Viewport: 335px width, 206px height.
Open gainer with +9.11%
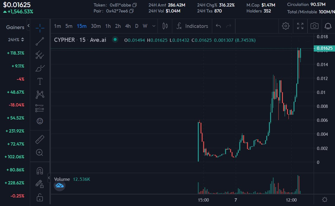pos(18,66)
